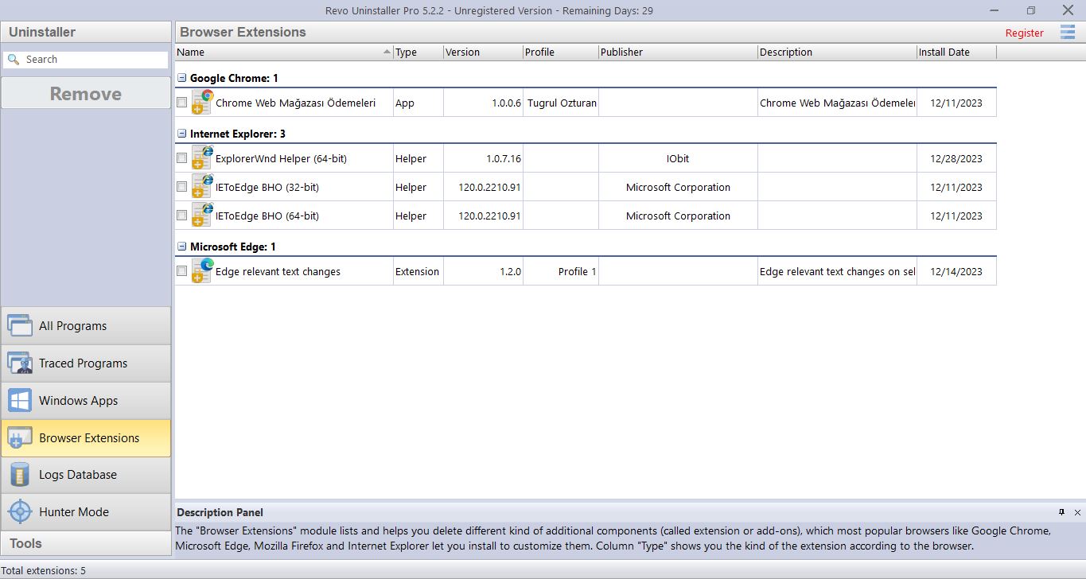Click the red Register link

coord(1024,33)
